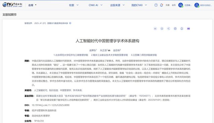Open the JSES122022... user account name
The width and height of the screenshot is (214, 123).
pos(206,5)
